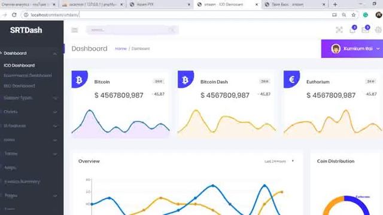Open notifications bell with badge
383x215 pixels.
click(352, 29)
